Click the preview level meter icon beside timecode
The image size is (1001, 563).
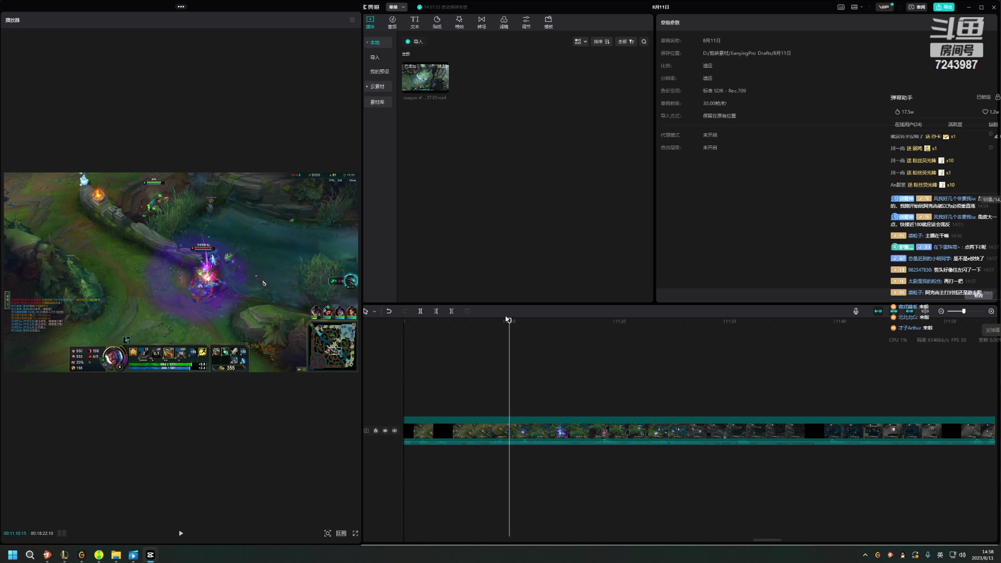(62, 533)
